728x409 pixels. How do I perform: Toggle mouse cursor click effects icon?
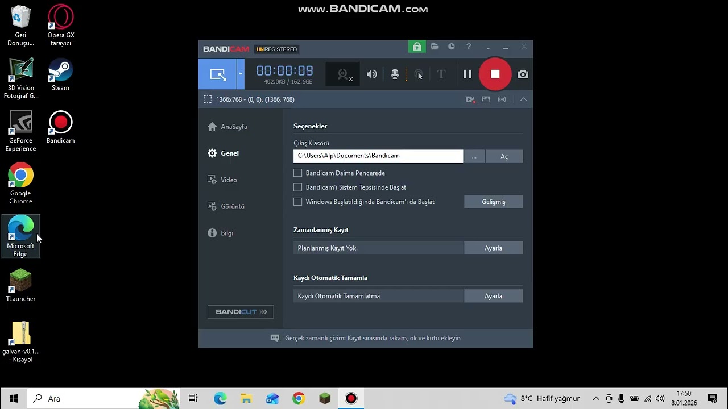point(419,74)
